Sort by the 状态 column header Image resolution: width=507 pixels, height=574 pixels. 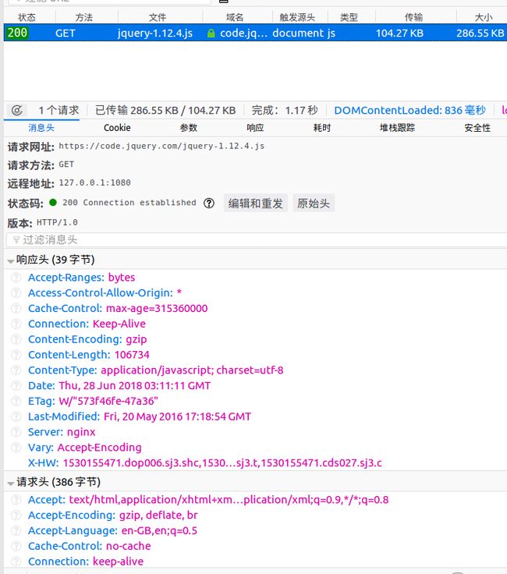pyautogui.click(x=27, y=17)
